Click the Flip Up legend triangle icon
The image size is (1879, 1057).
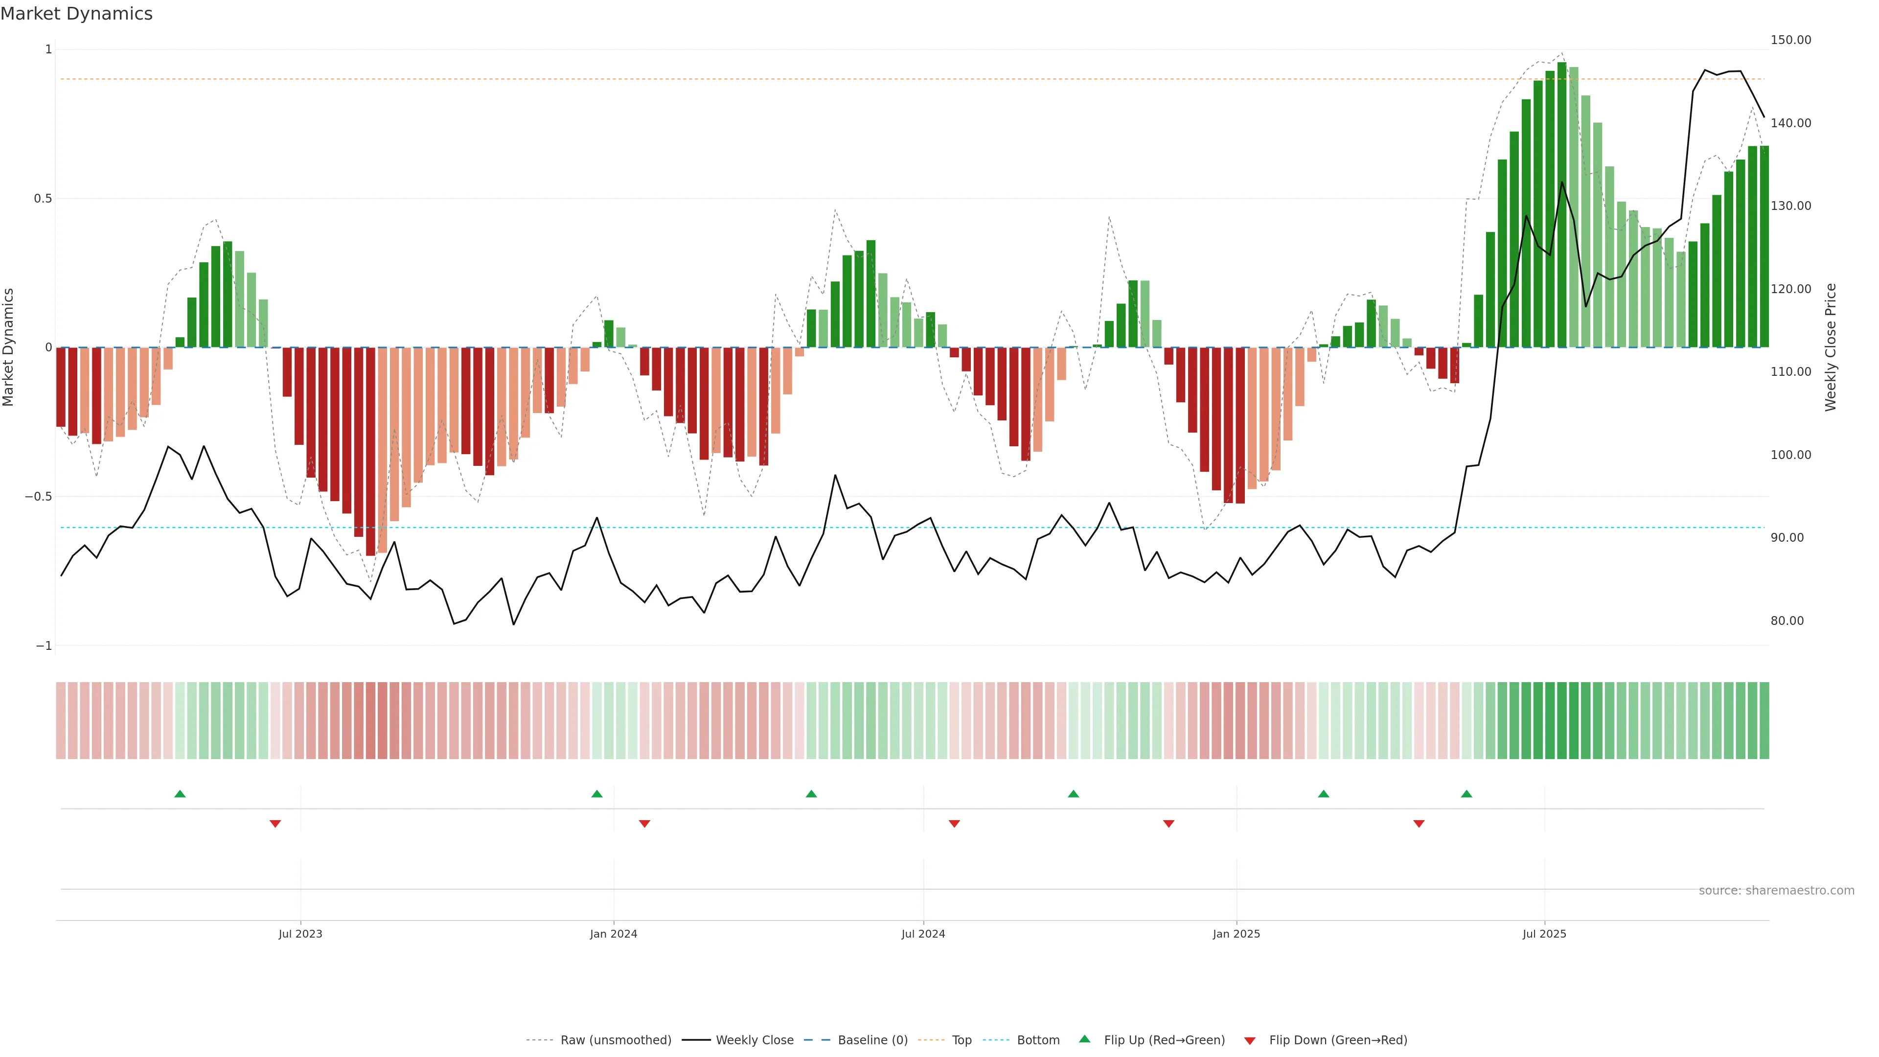[x=1085, y=1039]
